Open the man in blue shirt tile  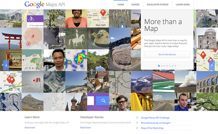click(185, 102)
